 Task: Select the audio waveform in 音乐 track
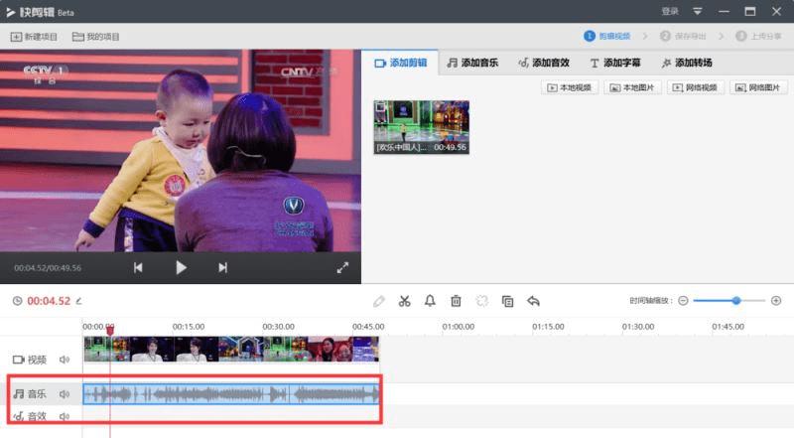pos(231,394)
